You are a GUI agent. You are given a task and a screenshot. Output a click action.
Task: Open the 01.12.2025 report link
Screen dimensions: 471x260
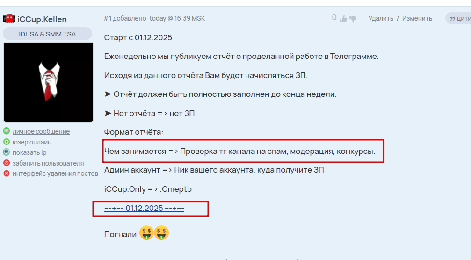pyautogui.click(x=144, y=208)
